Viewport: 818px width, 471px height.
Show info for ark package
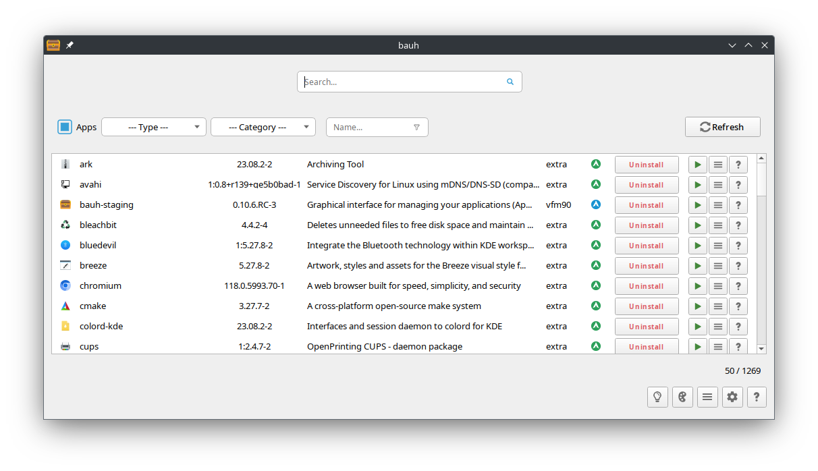738,165
